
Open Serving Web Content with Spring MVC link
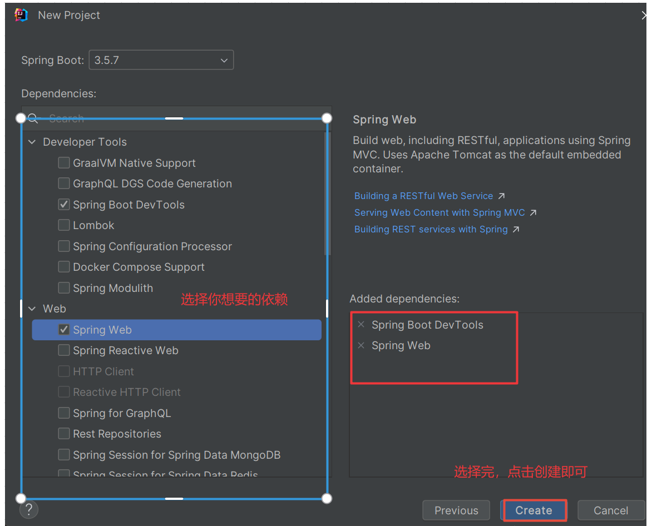tap(439, 213)
